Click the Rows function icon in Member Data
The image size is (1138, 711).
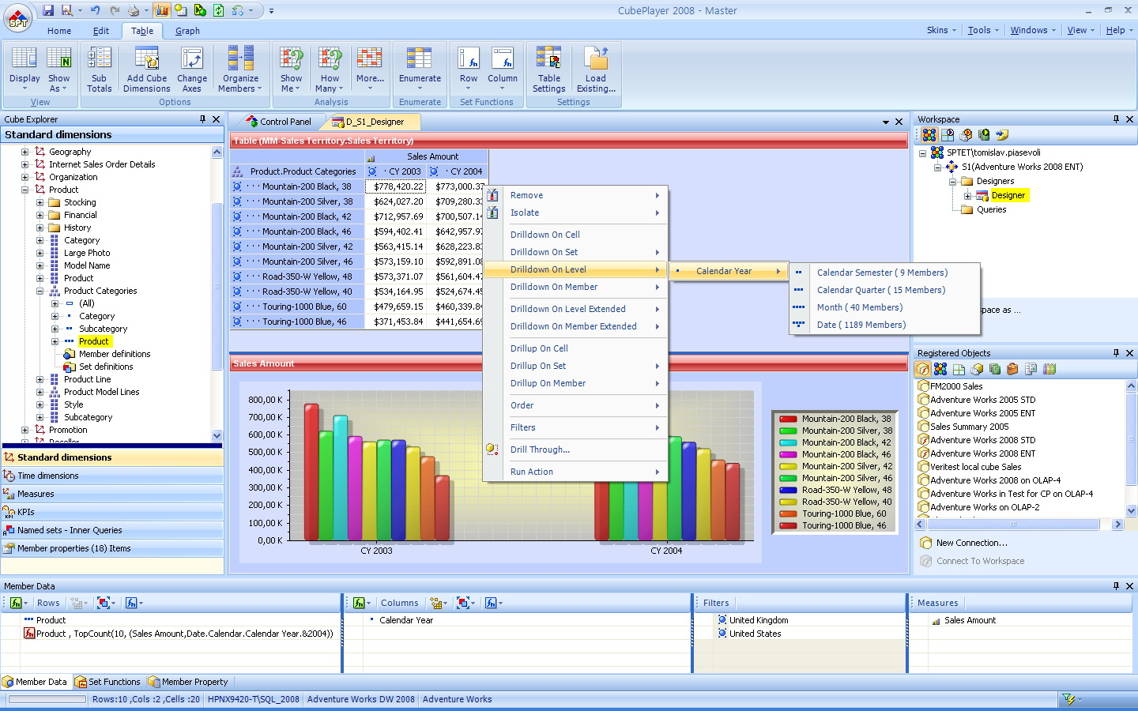point(15,603)
